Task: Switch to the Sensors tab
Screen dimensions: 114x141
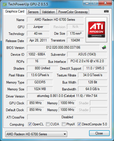Action: pos(33,12)
